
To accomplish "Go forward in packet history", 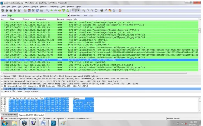I will click(x=55, y=10).
